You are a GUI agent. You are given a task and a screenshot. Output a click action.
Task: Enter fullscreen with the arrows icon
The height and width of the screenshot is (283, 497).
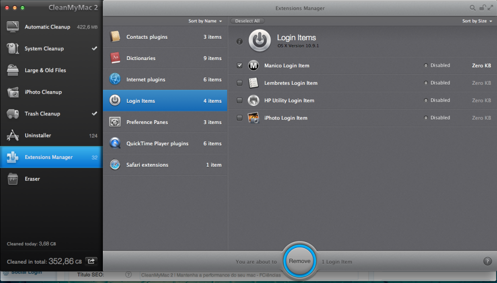490,8
